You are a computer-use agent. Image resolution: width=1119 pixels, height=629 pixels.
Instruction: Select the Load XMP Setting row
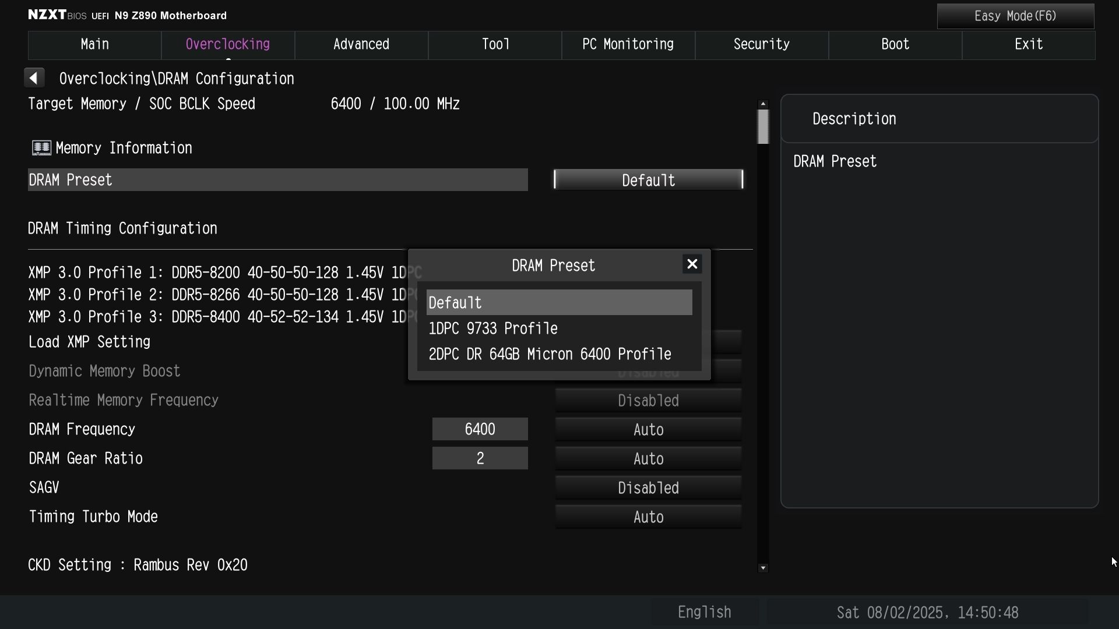90,342
